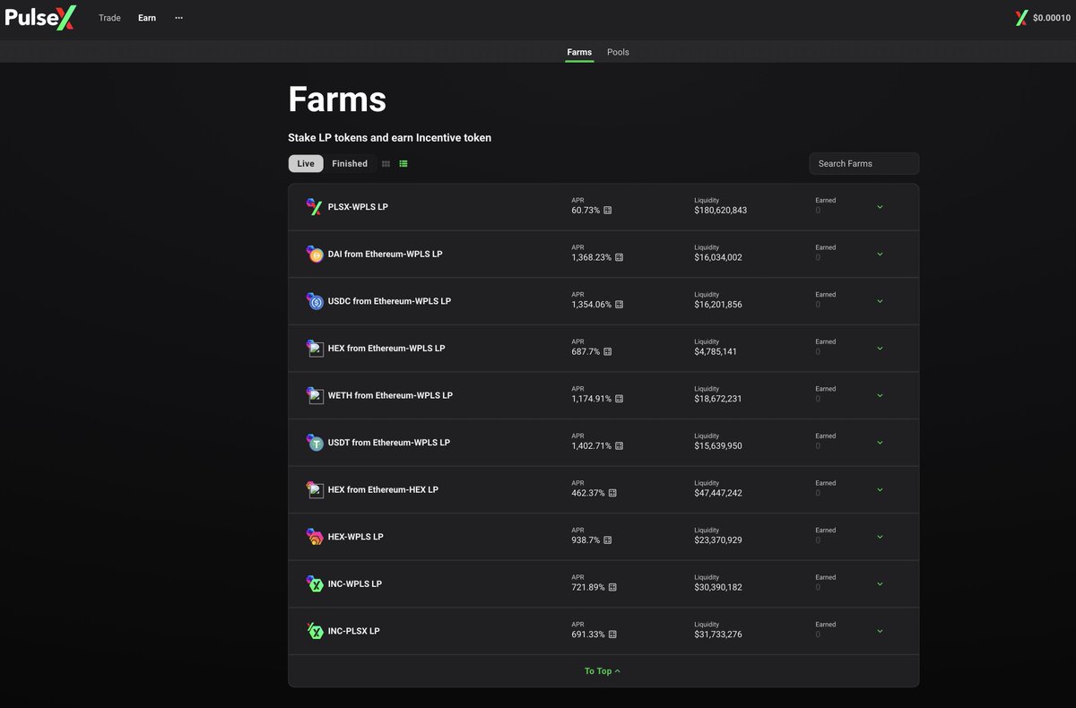
Task: Click the DAI from Ethereum-WPLS token icon
Action: pyautogui.click(x=314, y=254)
